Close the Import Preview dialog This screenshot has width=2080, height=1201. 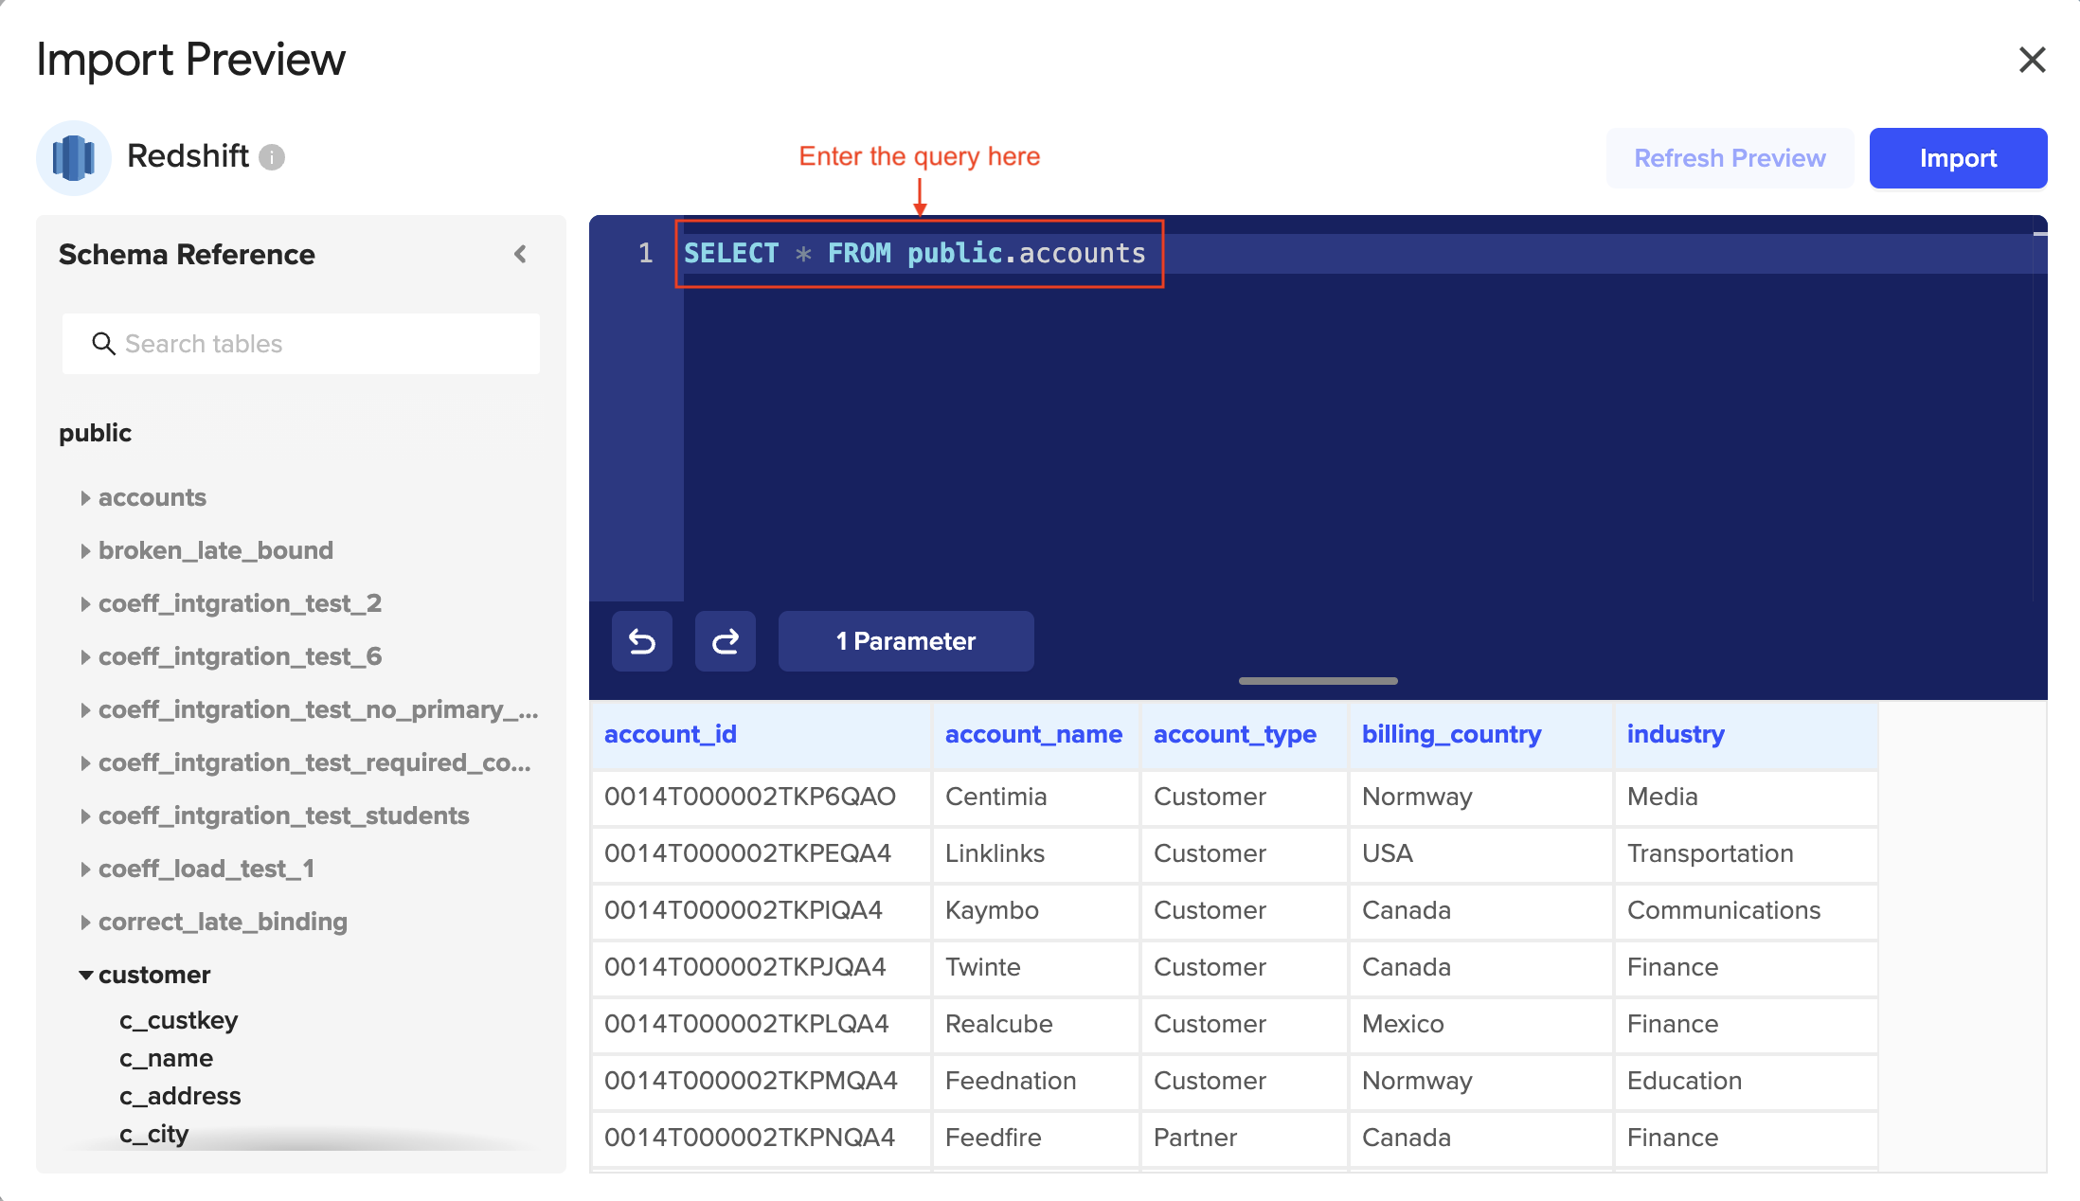[x=2032, y=60]
